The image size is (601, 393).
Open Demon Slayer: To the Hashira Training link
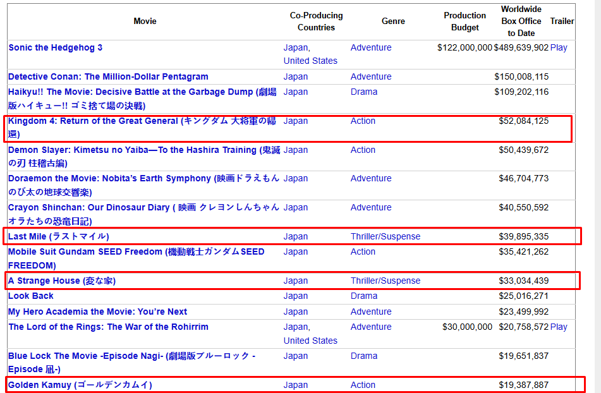[144, 157]
